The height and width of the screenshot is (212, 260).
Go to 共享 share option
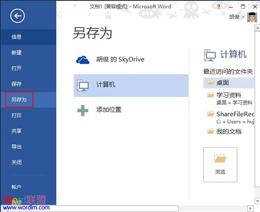[x=16, y=131]
